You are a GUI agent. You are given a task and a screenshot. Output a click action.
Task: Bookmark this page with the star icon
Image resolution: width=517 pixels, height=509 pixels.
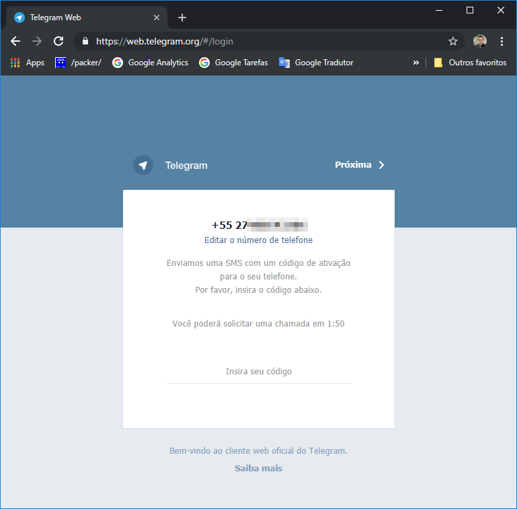453,41
